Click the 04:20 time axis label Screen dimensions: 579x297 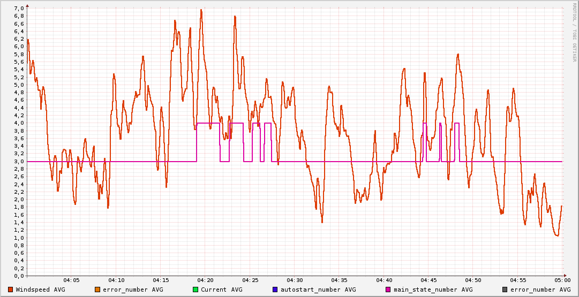pyautogui.click(x=205, y=280)
